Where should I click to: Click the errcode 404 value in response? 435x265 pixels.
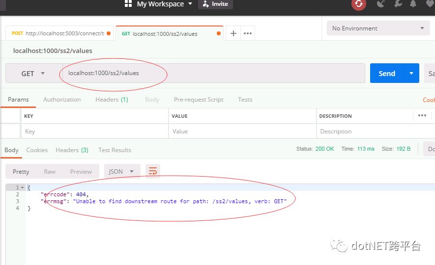coord(81,194)
